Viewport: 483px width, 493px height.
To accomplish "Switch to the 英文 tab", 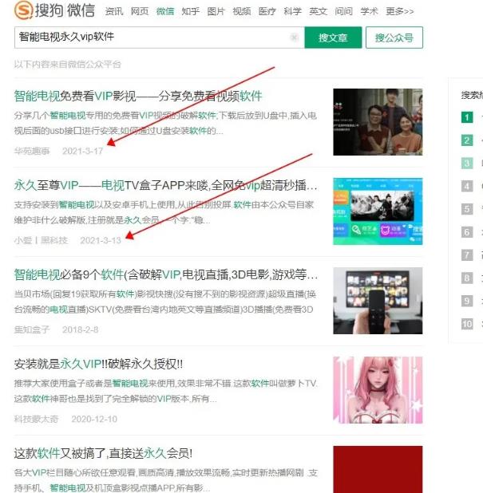I will (318, 12).
